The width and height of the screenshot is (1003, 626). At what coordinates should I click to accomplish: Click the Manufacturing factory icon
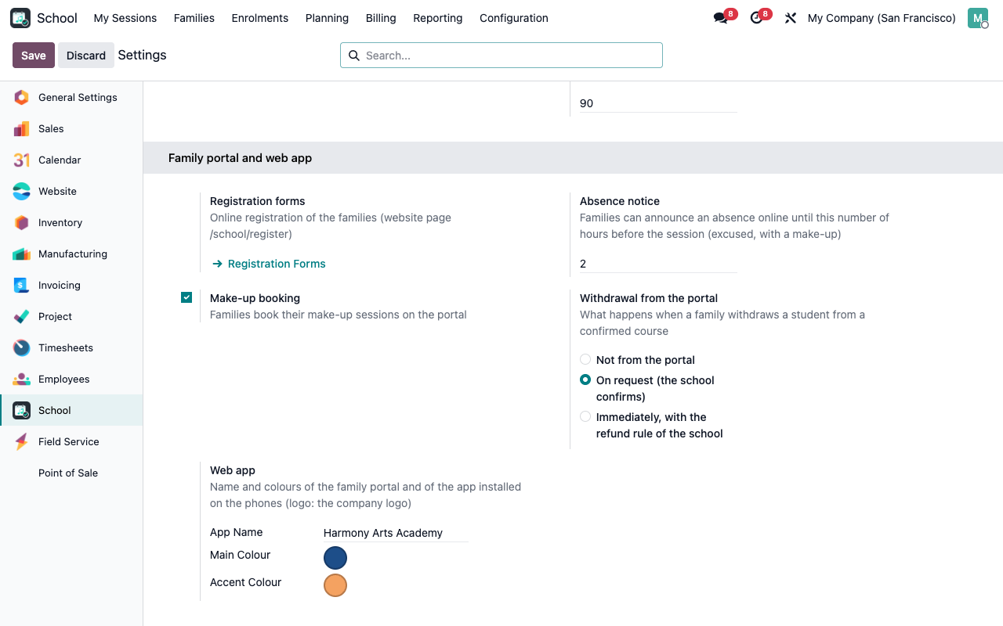pos(22,254)
